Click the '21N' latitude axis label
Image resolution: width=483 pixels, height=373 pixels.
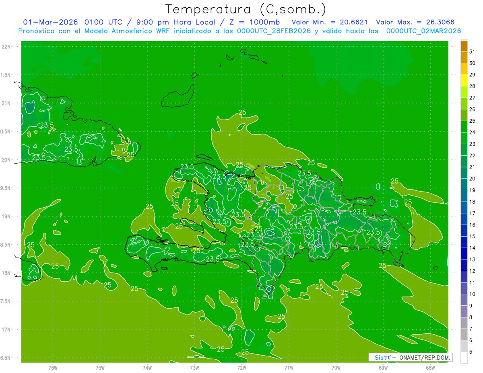6,103
